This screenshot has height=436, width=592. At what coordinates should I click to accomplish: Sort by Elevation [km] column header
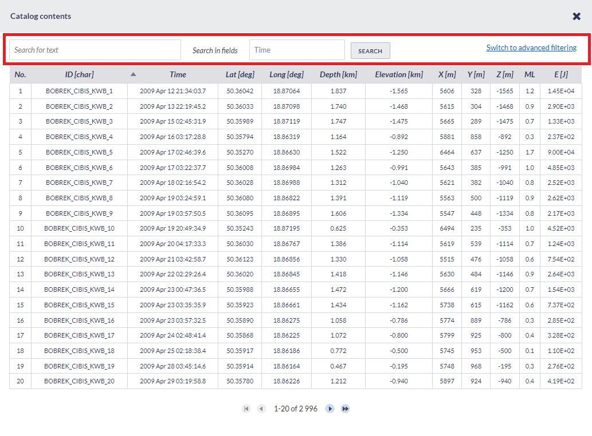pyautogui.click(x=399, y=74)
